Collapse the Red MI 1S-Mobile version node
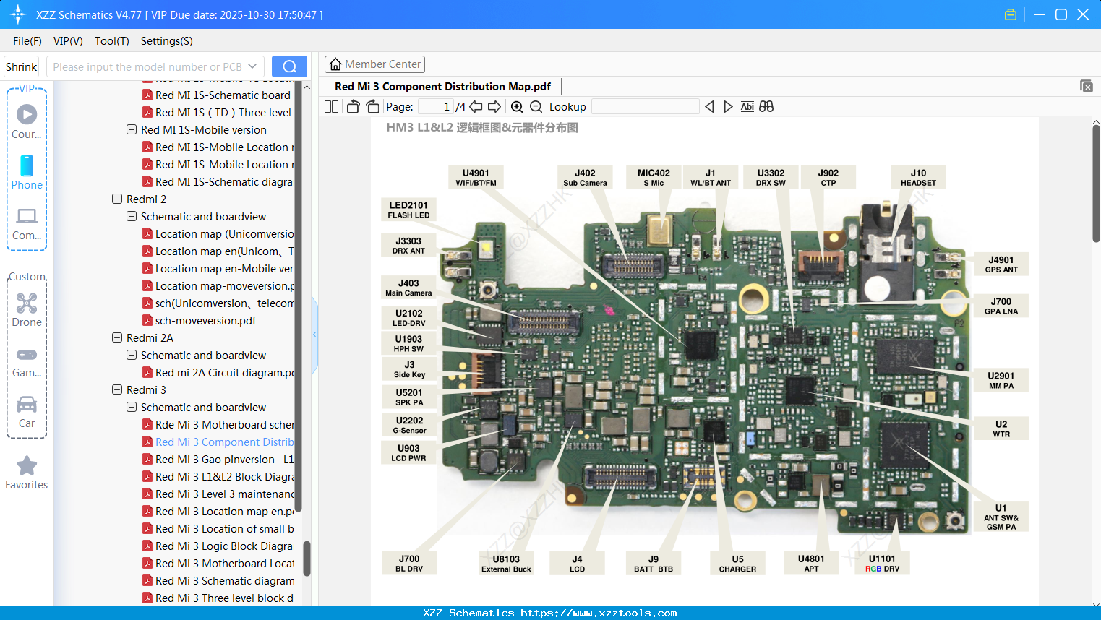Viewport: 1101px width, 620px height. 132,129
